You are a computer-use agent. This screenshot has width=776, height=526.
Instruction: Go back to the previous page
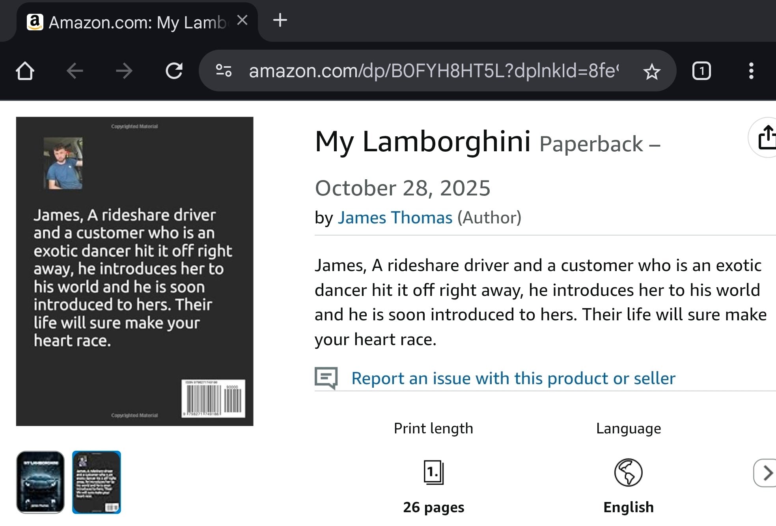point(75,71)
